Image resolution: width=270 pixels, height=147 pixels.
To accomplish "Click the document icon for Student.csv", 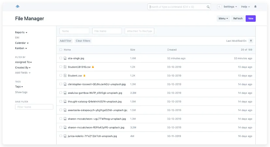I will coord(65,75).
